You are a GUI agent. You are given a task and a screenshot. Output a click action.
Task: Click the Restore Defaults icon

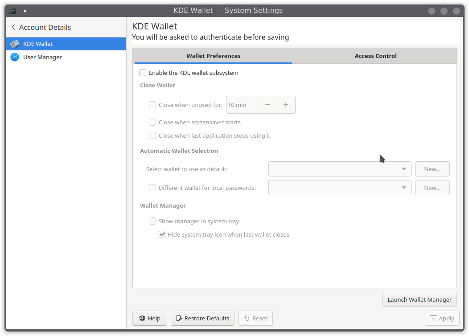point(179,318)
